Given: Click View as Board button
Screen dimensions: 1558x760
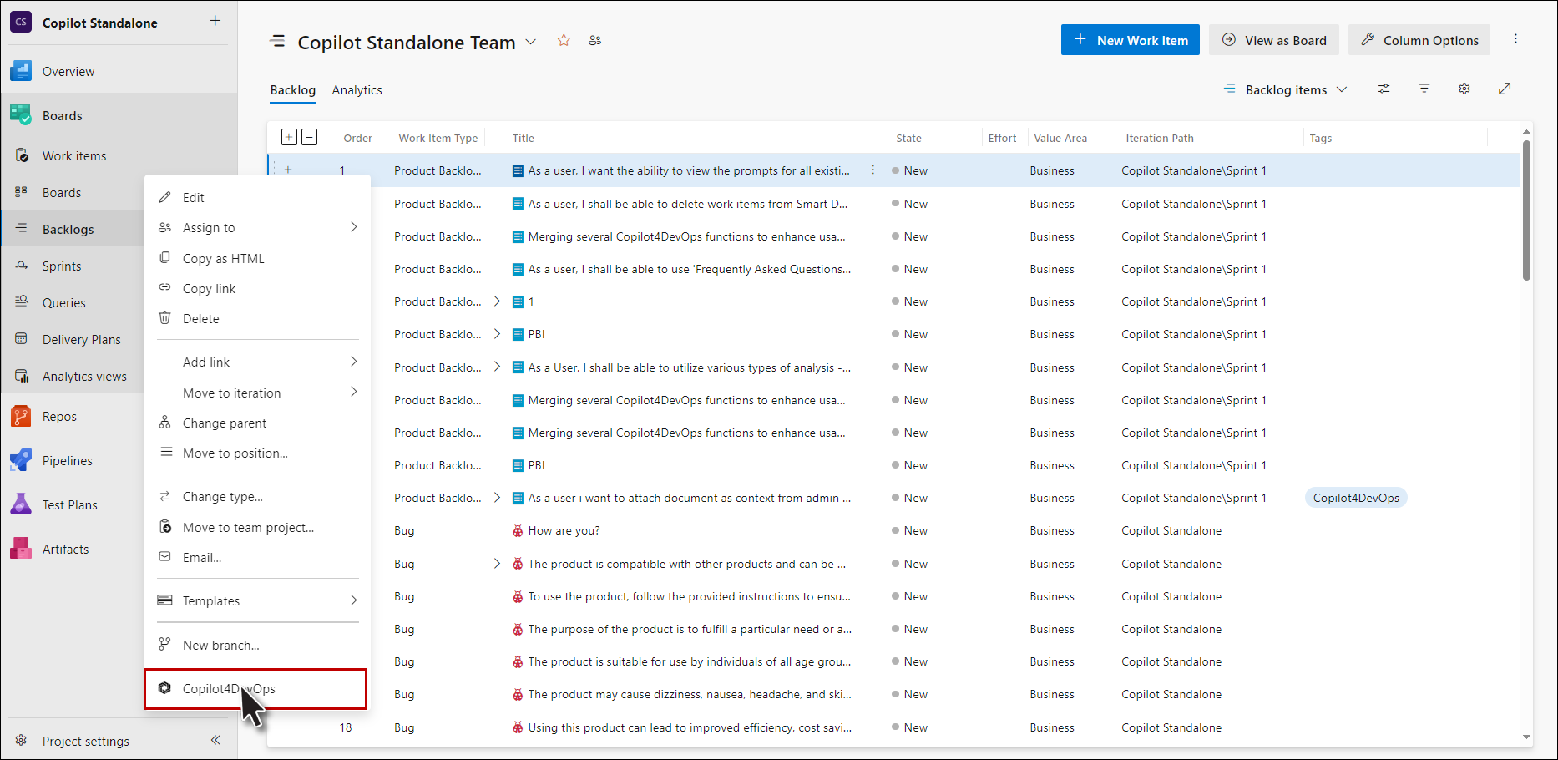Looking at the screenshot, I should (x=1274, y=40).
